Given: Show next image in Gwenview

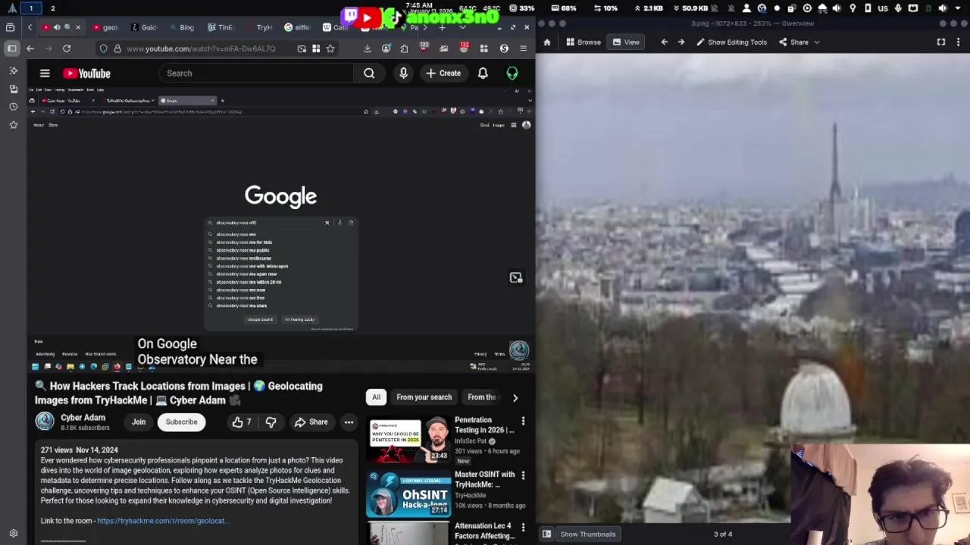Looking at the screenshot, I should (681, 42).
